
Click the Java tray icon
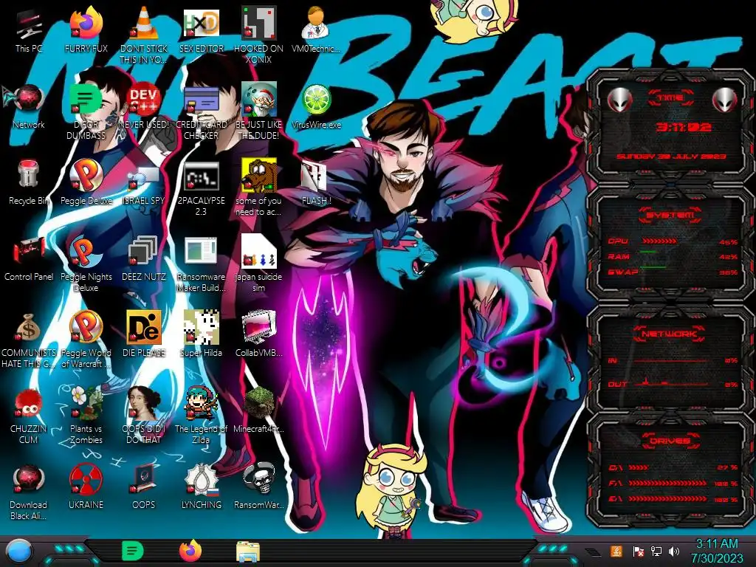(x=616, y=551)
